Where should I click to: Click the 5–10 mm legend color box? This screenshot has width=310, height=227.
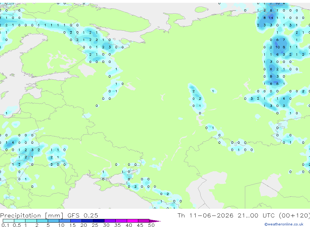click(x=54, y=221)
